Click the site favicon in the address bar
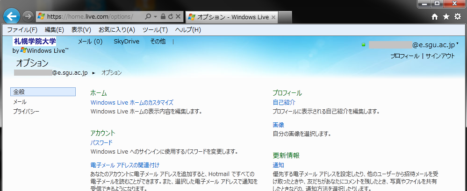 pyautogui.click(x=42, y=17)
